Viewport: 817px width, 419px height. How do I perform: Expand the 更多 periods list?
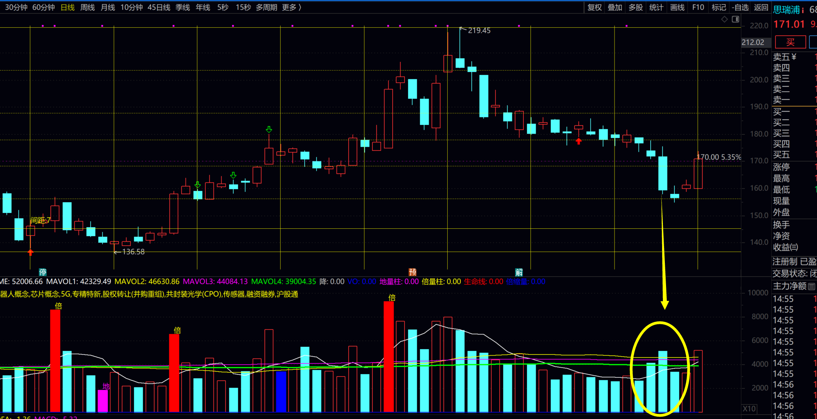tap(292, 7)
